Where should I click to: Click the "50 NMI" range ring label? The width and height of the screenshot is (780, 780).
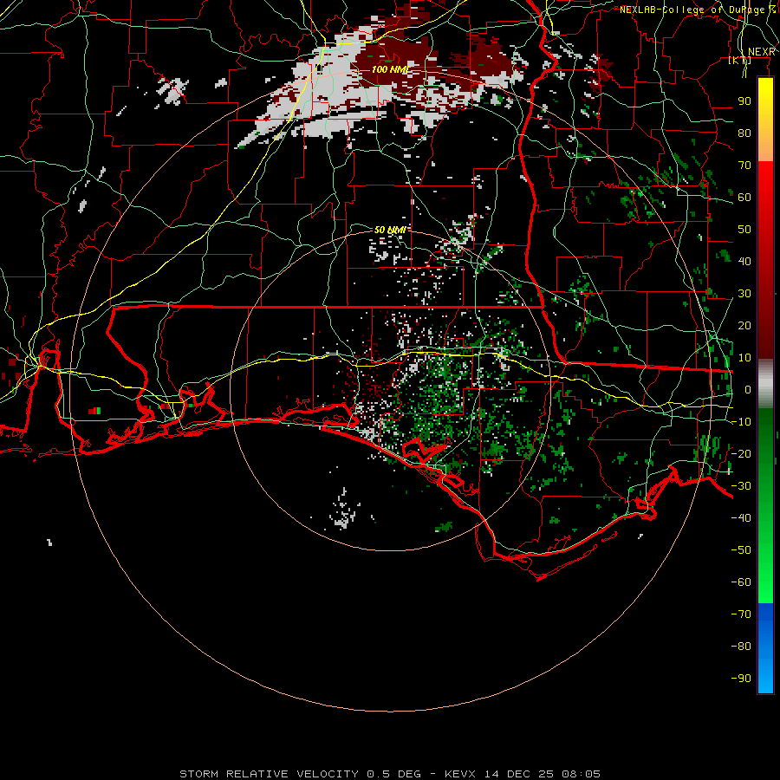(x=389, y=230)
